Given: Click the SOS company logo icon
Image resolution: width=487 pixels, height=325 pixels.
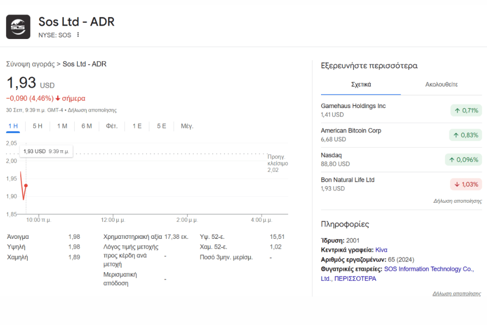Looking at the screenshot, I should pos(19,27).
